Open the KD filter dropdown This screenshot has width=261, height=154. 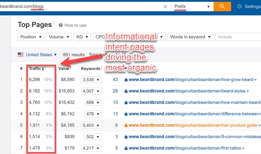tap(82, 37)
